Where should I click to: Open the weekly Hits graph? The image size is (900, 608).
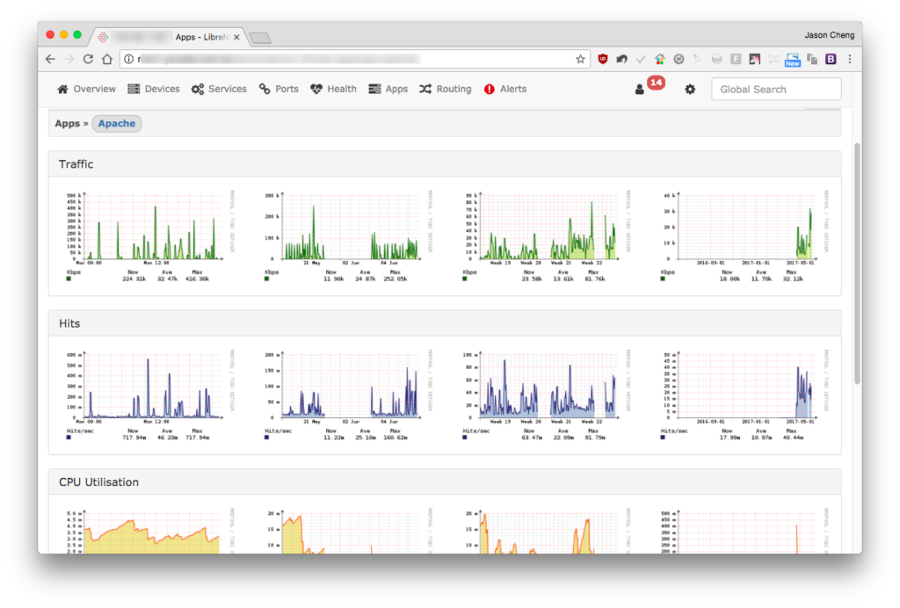[348, 395]
